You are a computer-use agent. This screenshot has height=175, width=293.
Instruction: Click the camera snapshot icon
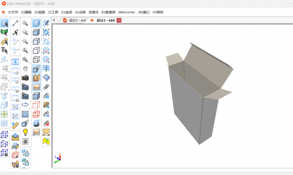pos(25,78)
